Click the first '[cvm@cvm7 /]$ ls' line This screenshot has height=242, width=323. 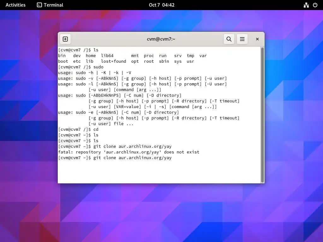tap(79, 50)
